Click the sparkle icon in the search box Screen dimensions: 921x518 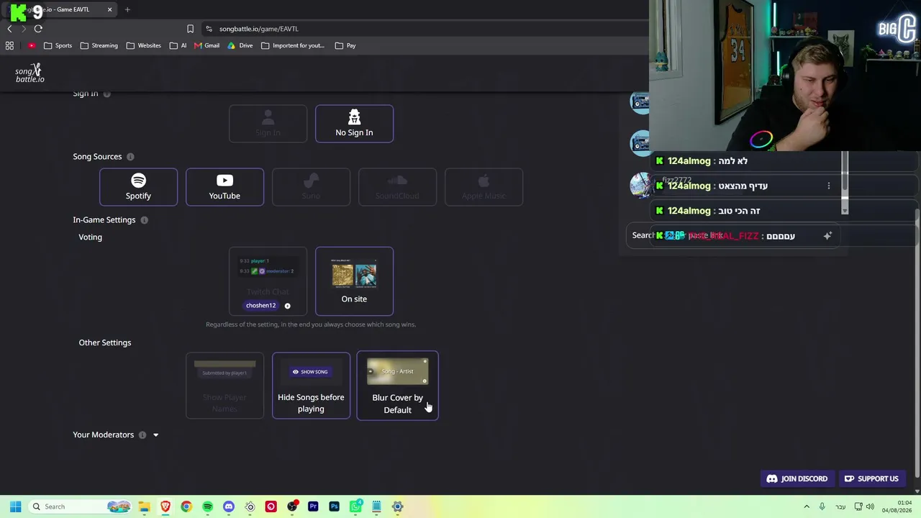(x=827, y=236)
